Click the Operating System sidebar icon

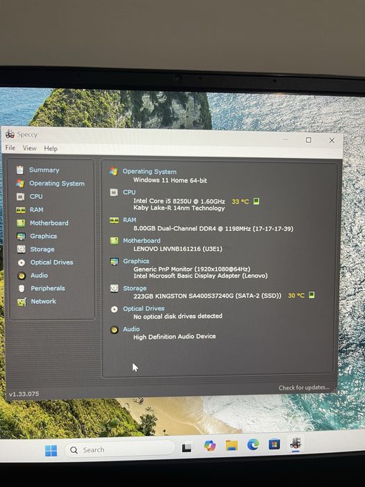pyautogui.click(x=20, y=183)
